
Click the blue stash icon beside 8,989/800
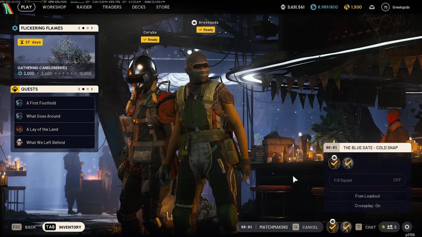[x=313, y=7]
